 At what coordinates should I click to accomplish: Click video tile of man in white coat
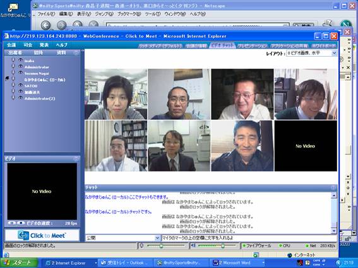click(x=116, y=146)
